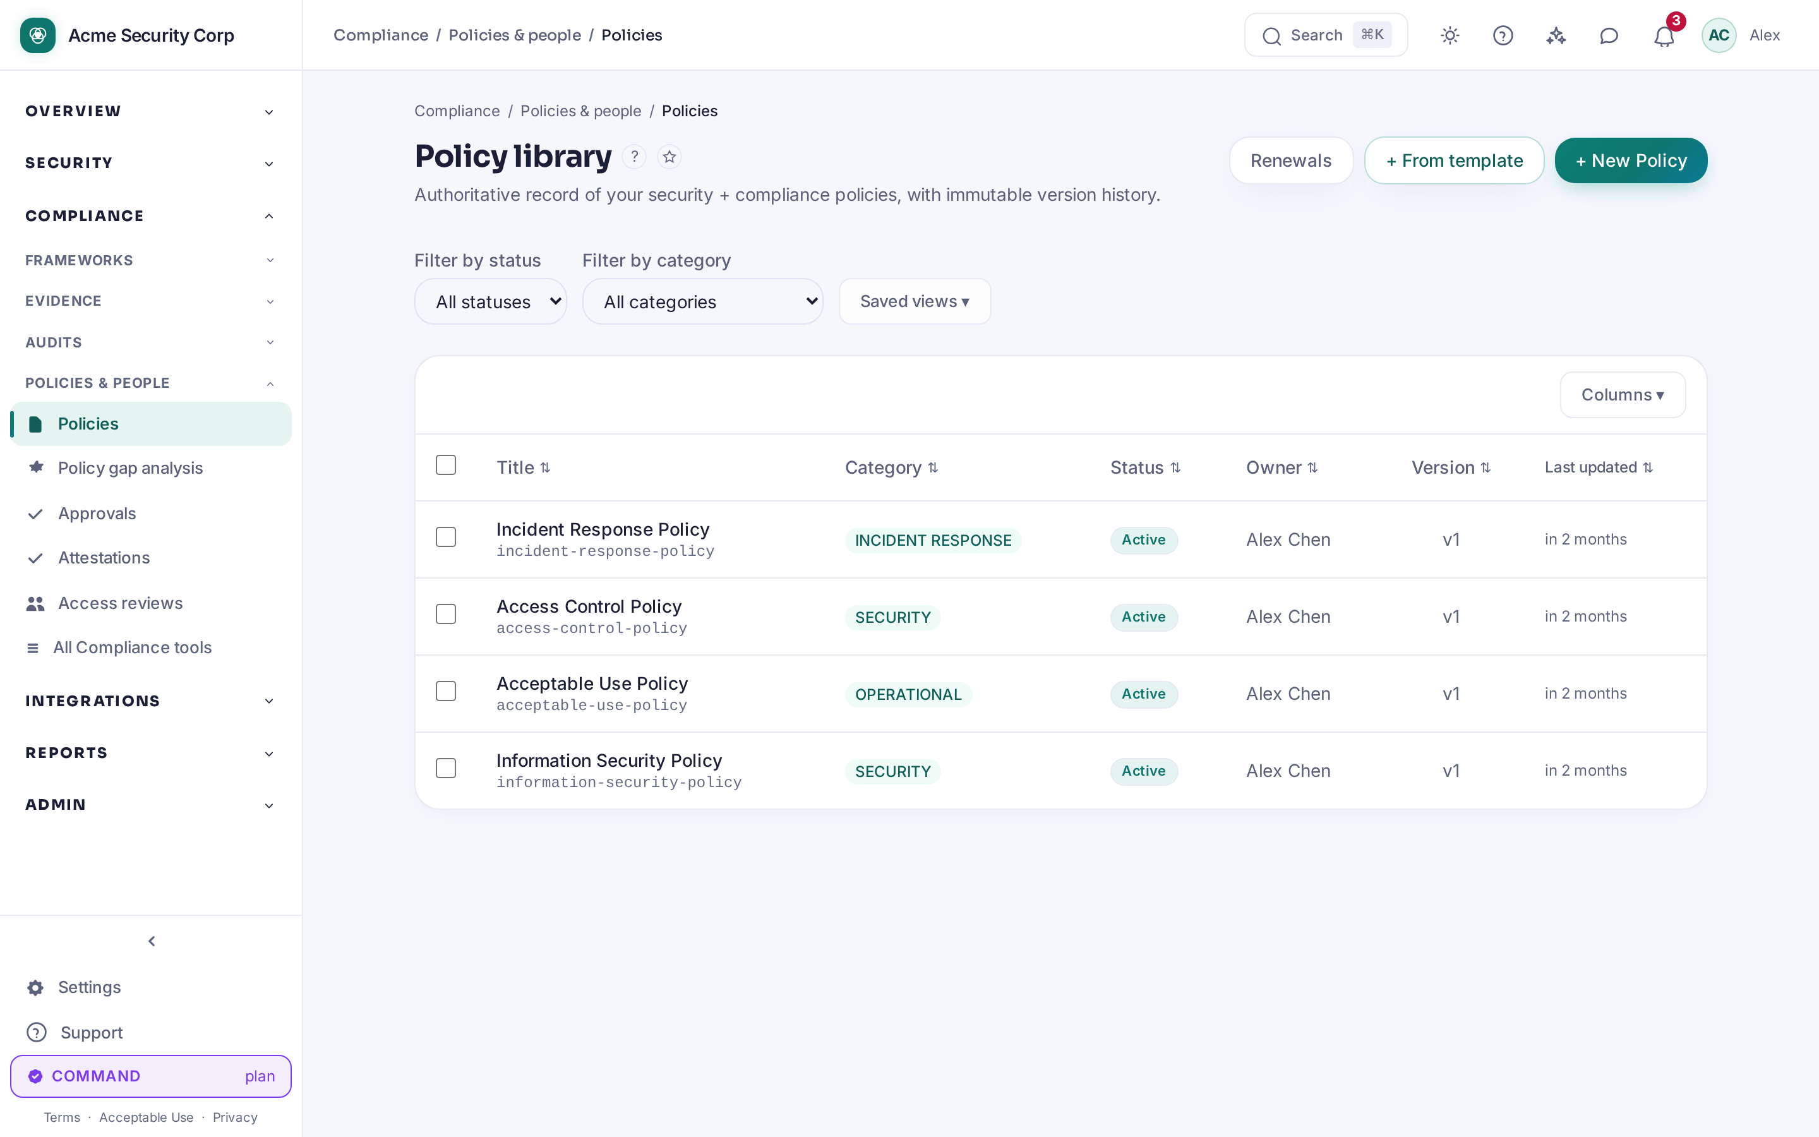Viewport: 1819px width, 1137px height.
Task: Expand the Frameworks sidebar group
Action: (150, 260)
